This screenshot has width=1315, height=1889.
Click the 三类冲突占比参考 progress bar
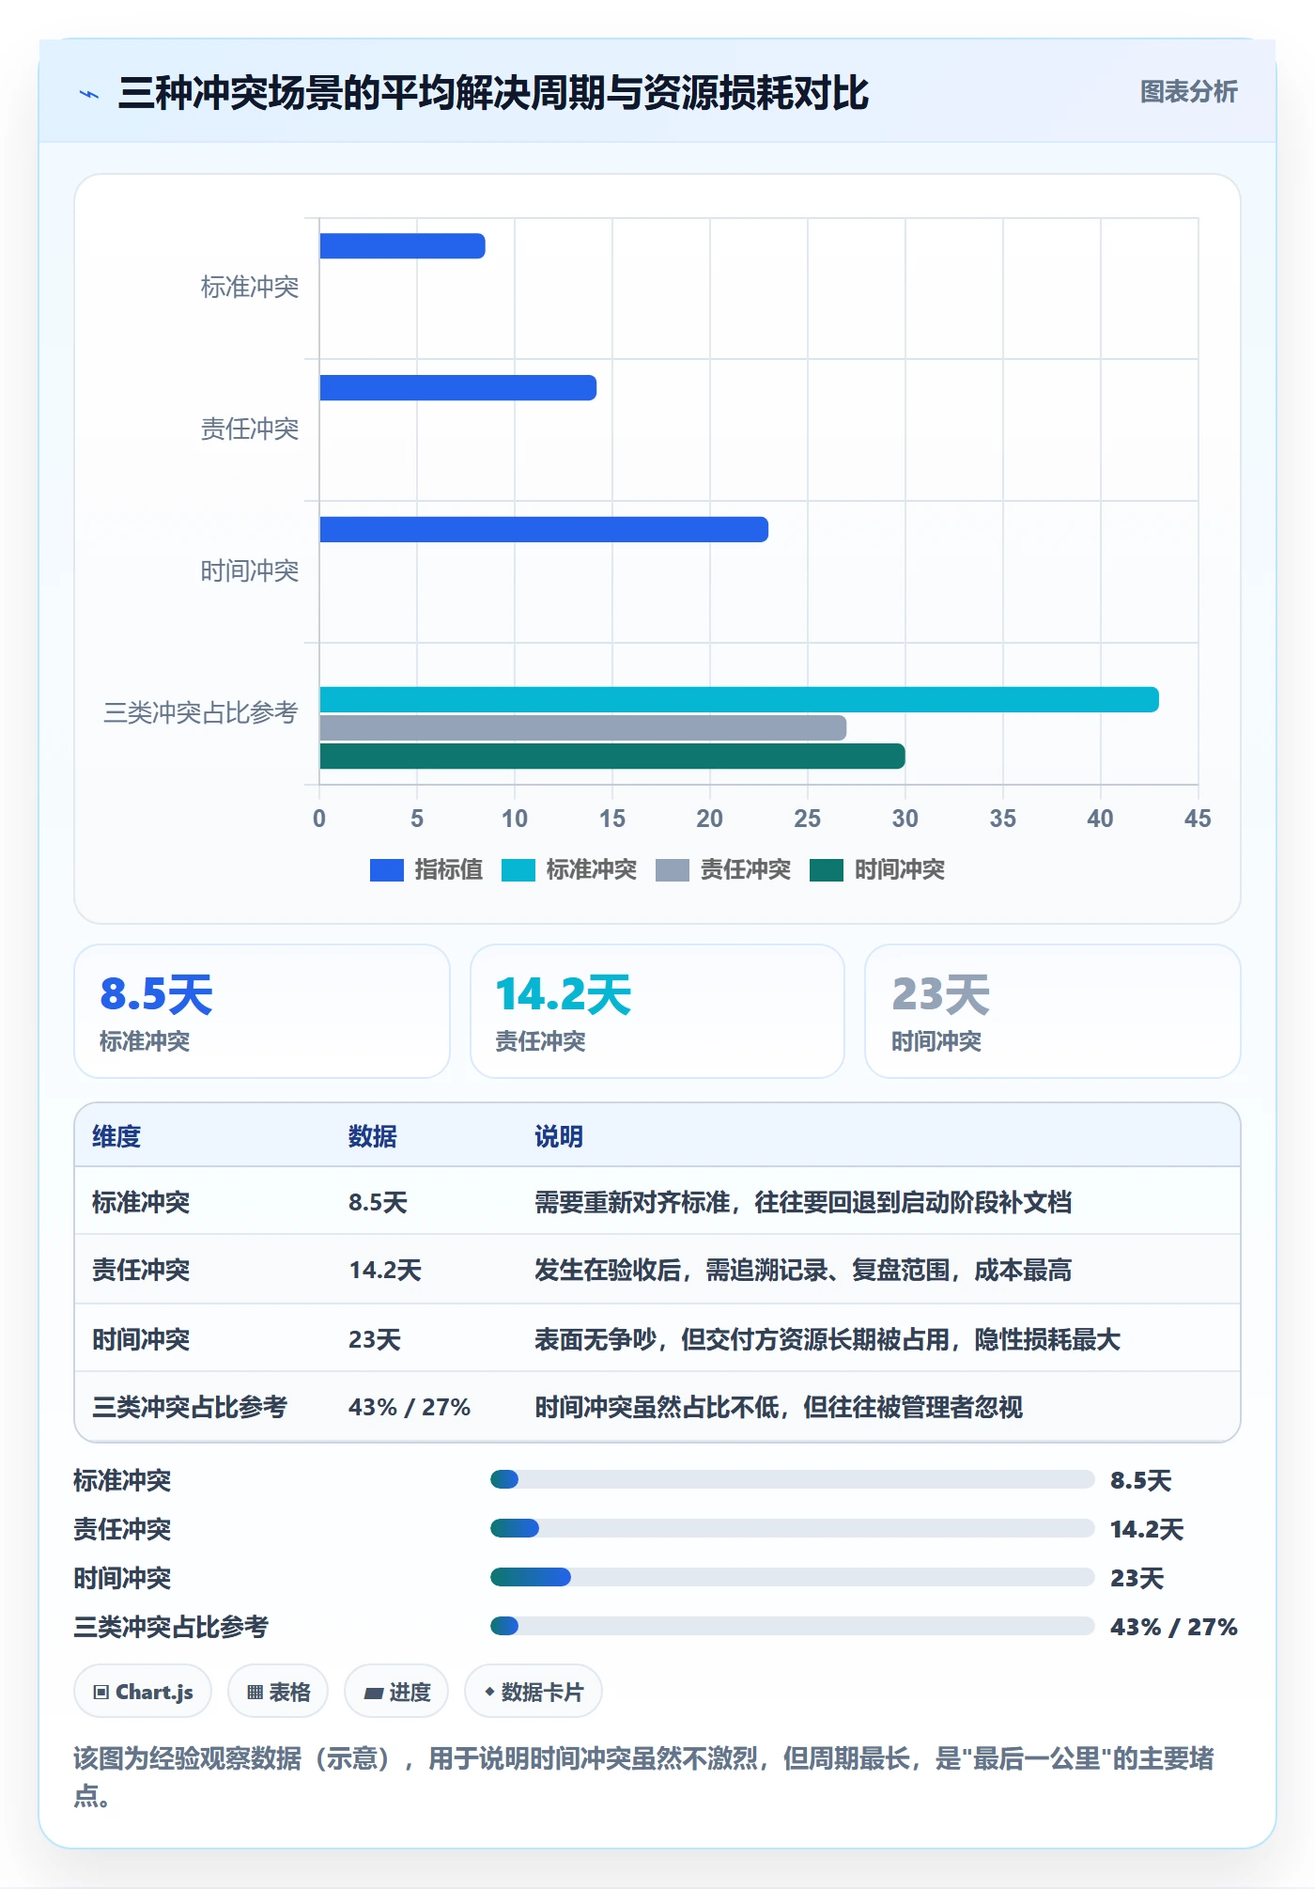click(793, 1626)
